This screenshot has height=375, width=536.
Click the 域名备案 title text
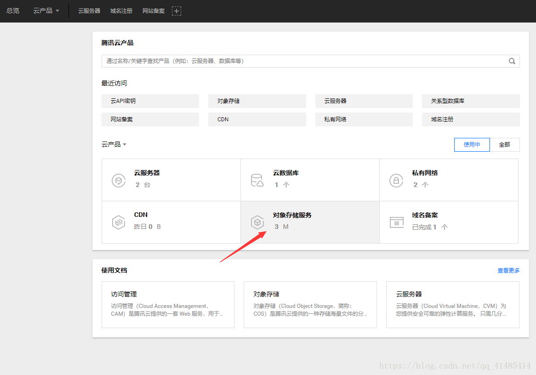pos(425,215)
